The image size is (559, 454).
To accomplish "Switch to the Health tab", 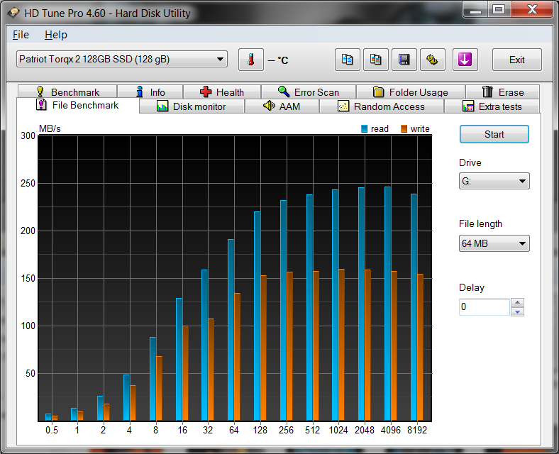I will coord(221,92).
